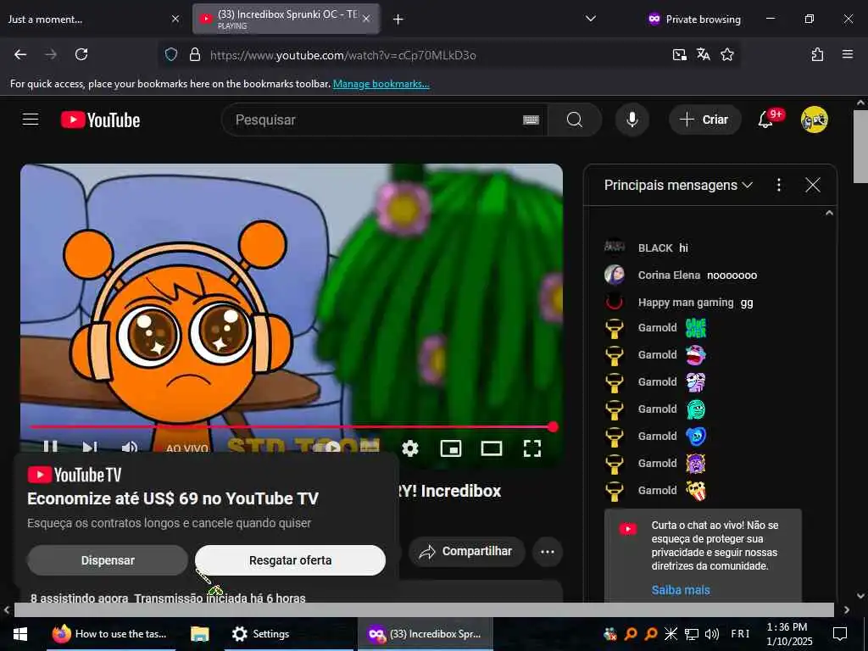Click the magnifying glass search button

coord(574,120)
